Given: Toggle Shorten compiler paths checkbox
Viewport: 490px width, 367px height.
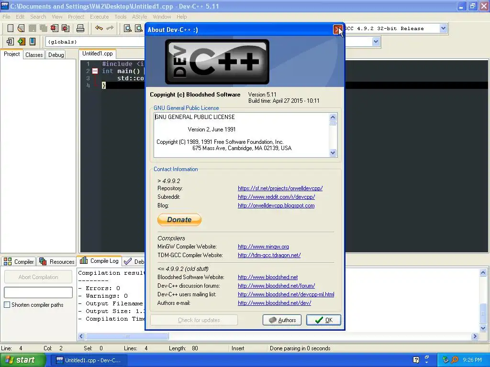Looking at the screenshot, I should point(7,305).
